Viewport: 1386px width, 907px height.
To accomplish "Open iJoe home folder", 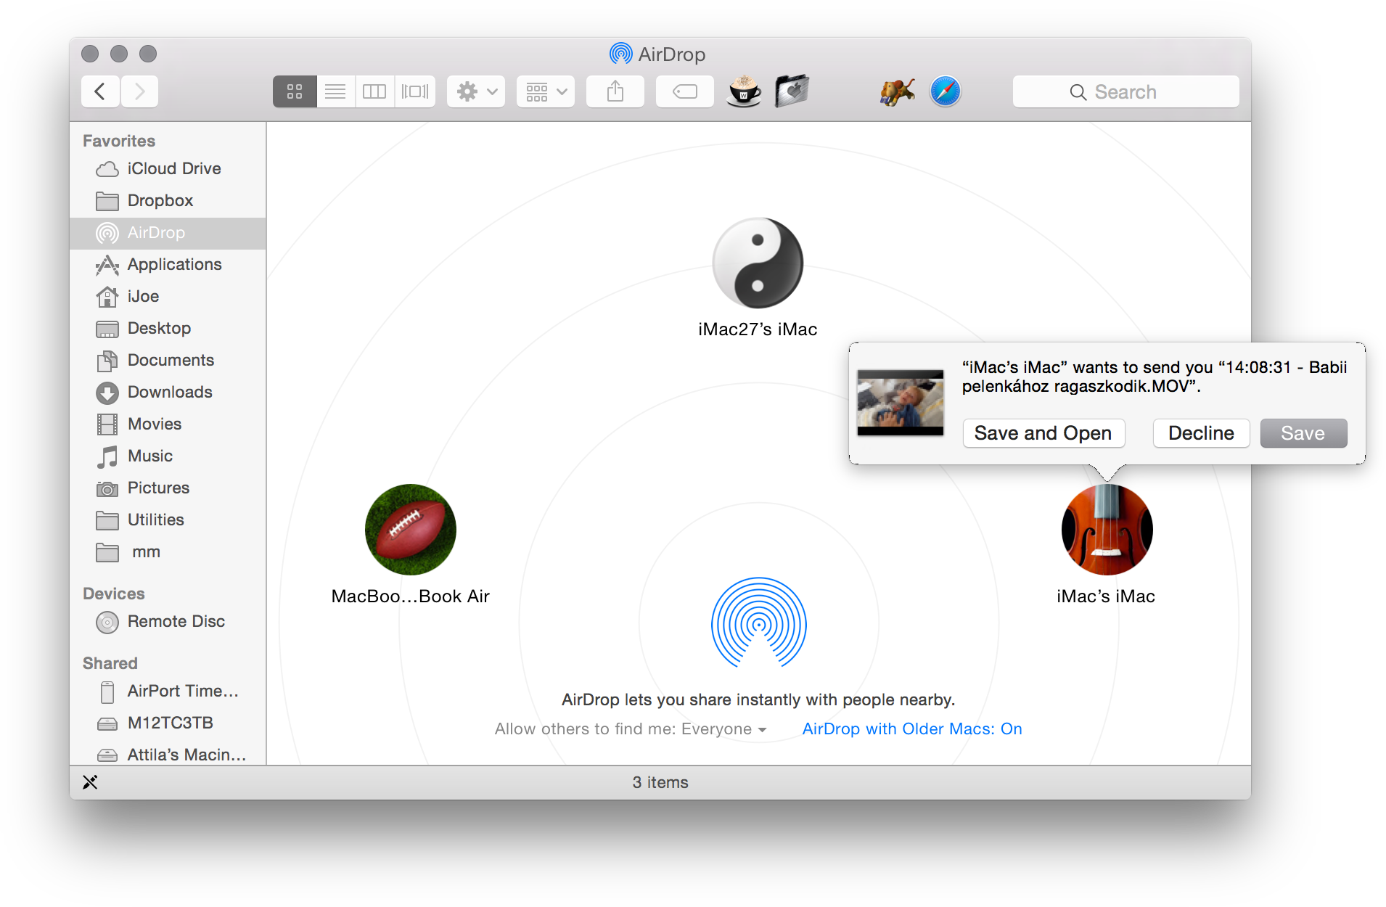I will click(x=168, y=296).
